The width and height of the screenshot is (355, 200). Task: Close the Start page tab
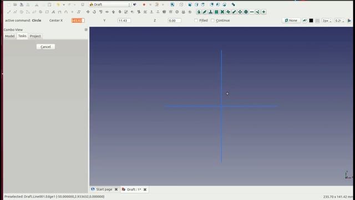(116, 189)
